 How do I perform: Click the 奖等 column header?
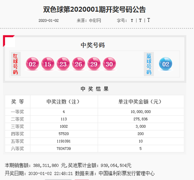pos(17,102)
